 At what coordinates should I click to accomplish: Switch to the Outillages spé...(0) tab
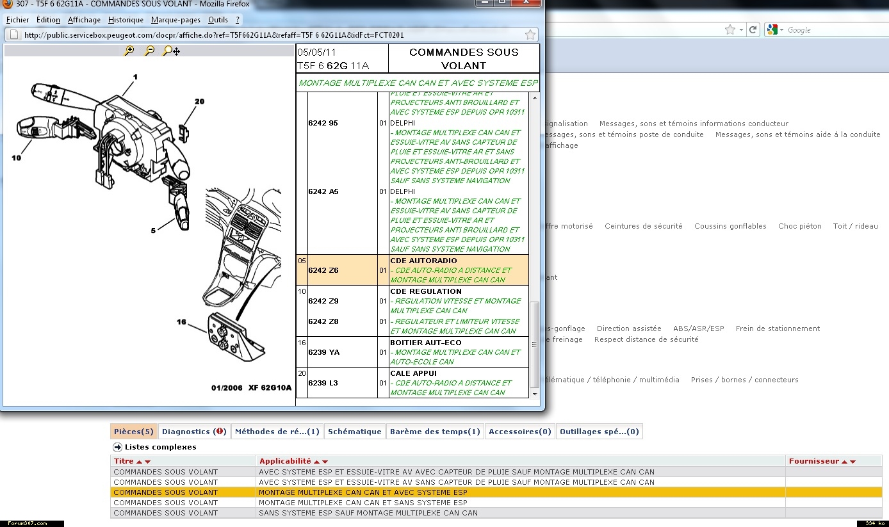(x=599, y=432)
